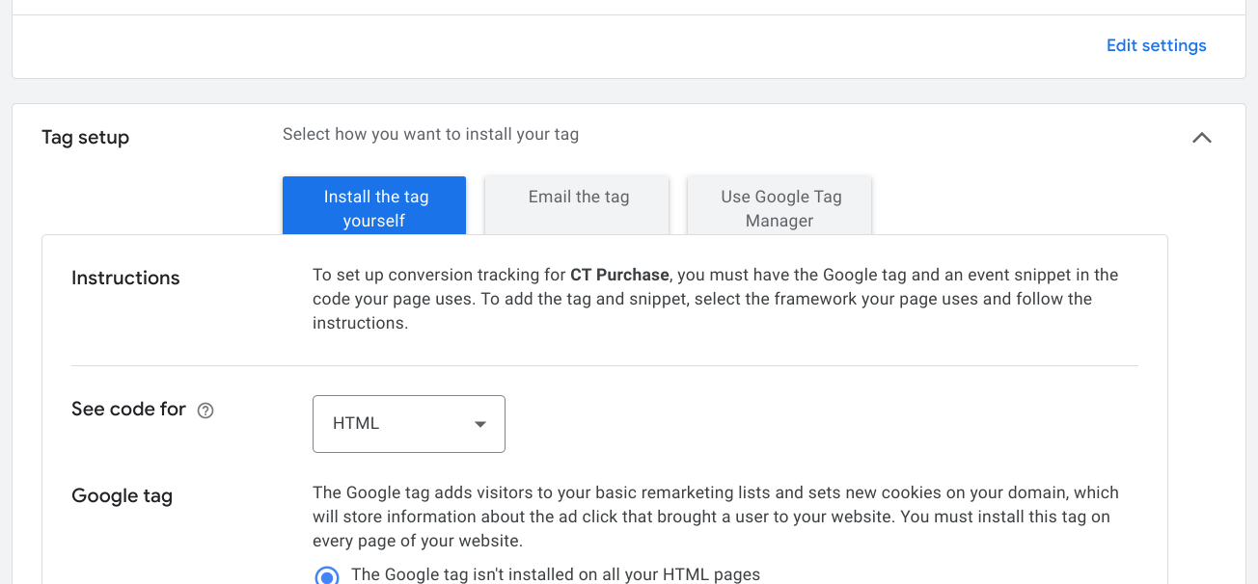Open the Edit settings link
1258x584 pixels.
(1156, 45)
